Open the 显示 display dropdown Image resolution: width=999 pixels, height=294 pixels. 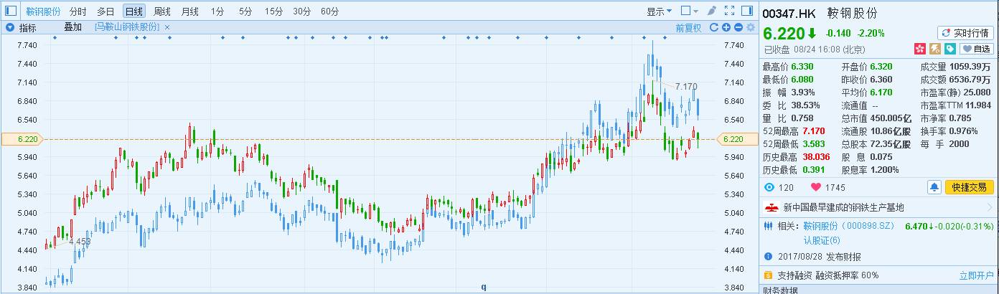(x=660, y=11)
